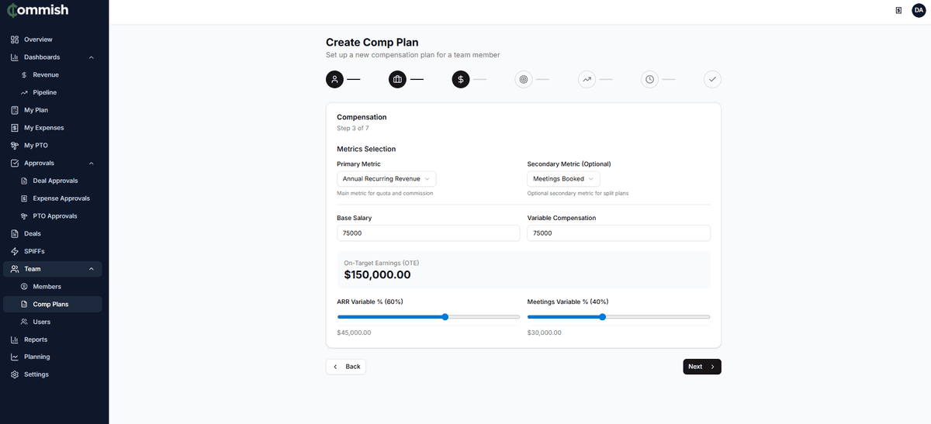
Task: Click the Pipeline trend icon
Action: (24, 92)
